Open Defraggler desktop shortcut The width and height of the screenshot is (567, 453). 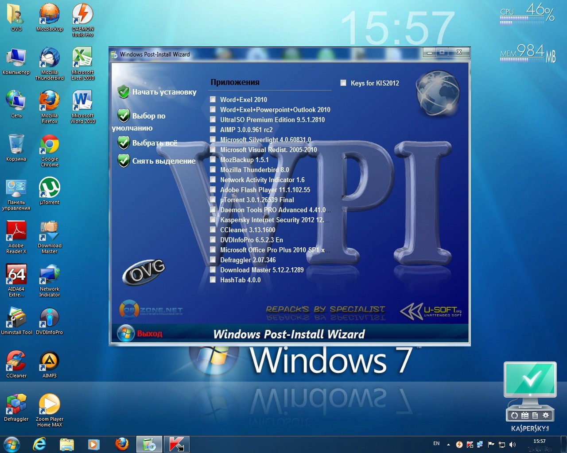pyautogui.click(x=16, y=408)
